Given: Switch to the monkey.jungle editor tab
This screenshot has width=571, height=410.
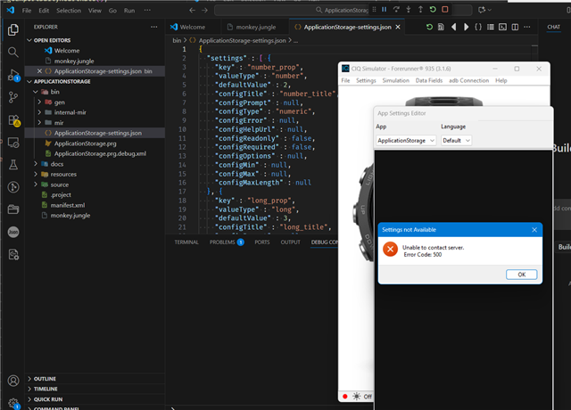Looking at the screenshot, I should [x=253, y=28].
